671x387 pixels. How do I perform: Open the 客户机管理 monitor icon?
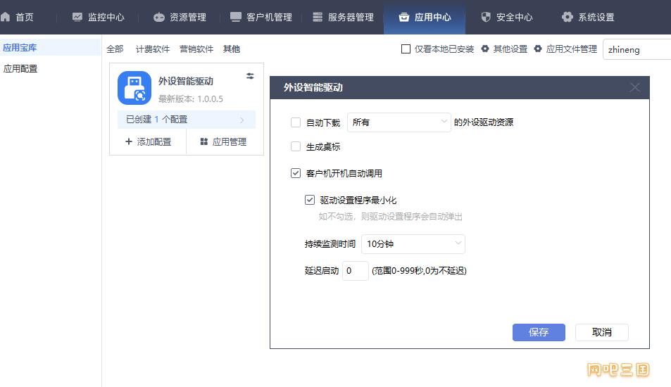pos(236,17)
